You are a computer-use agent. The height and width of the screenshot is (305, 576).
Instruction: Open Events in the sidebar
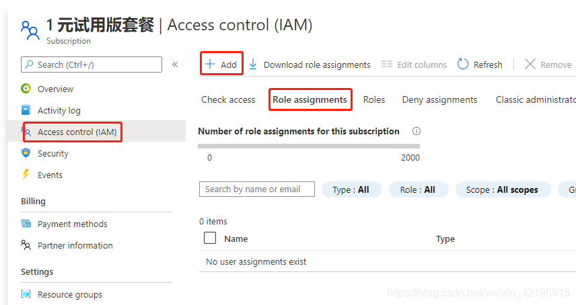pyautogui.click(x=50, y=175)
